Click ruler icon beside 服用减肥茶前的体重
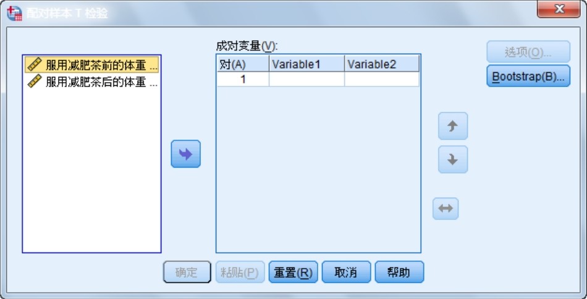587x299 pixels. [x=35, y=65]
